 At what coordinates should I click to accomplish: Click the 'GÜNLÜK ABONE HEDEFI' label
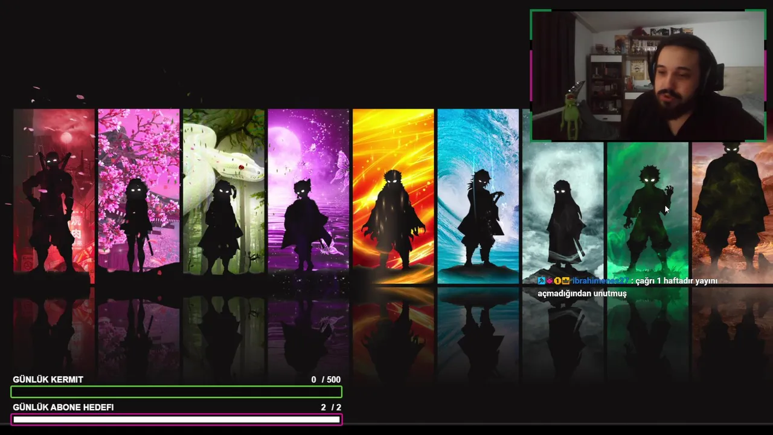[x=63, y=407]
